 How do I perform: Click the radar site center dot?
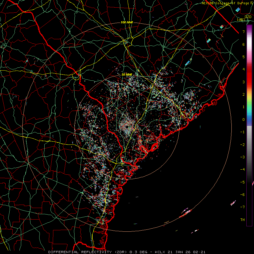[x=127, y=126]
